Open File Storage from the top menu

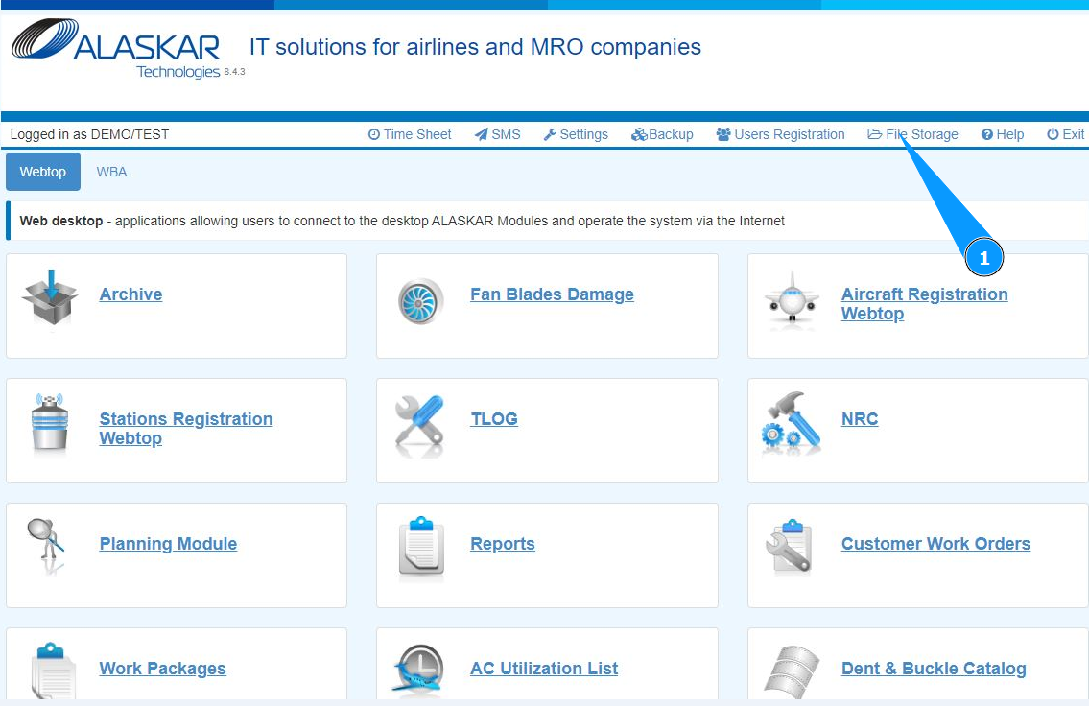tap(912, 134)
